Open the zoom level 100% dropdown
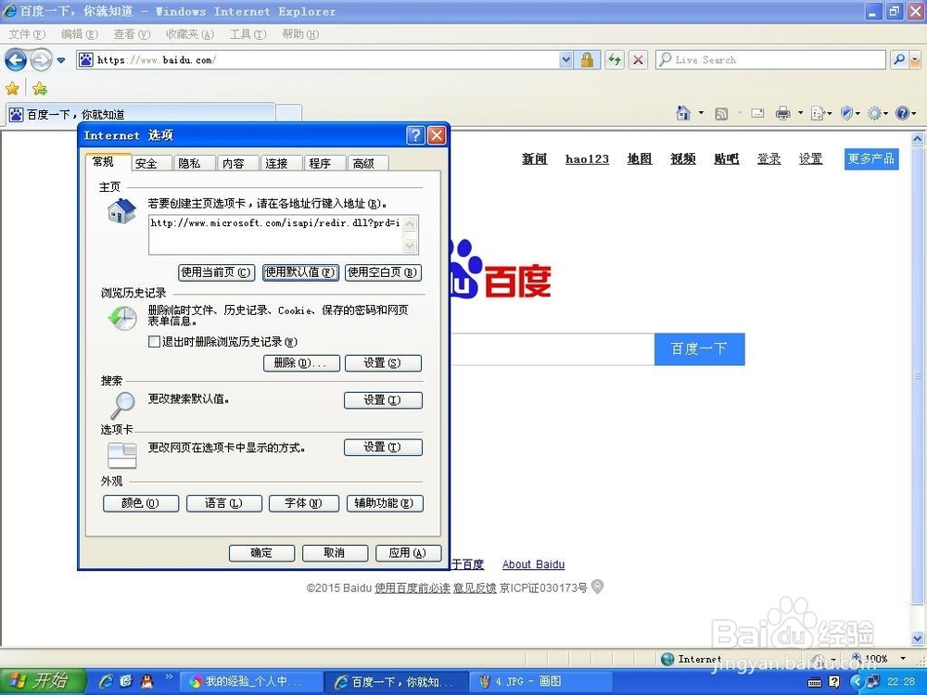 click(x=903, y=658)
